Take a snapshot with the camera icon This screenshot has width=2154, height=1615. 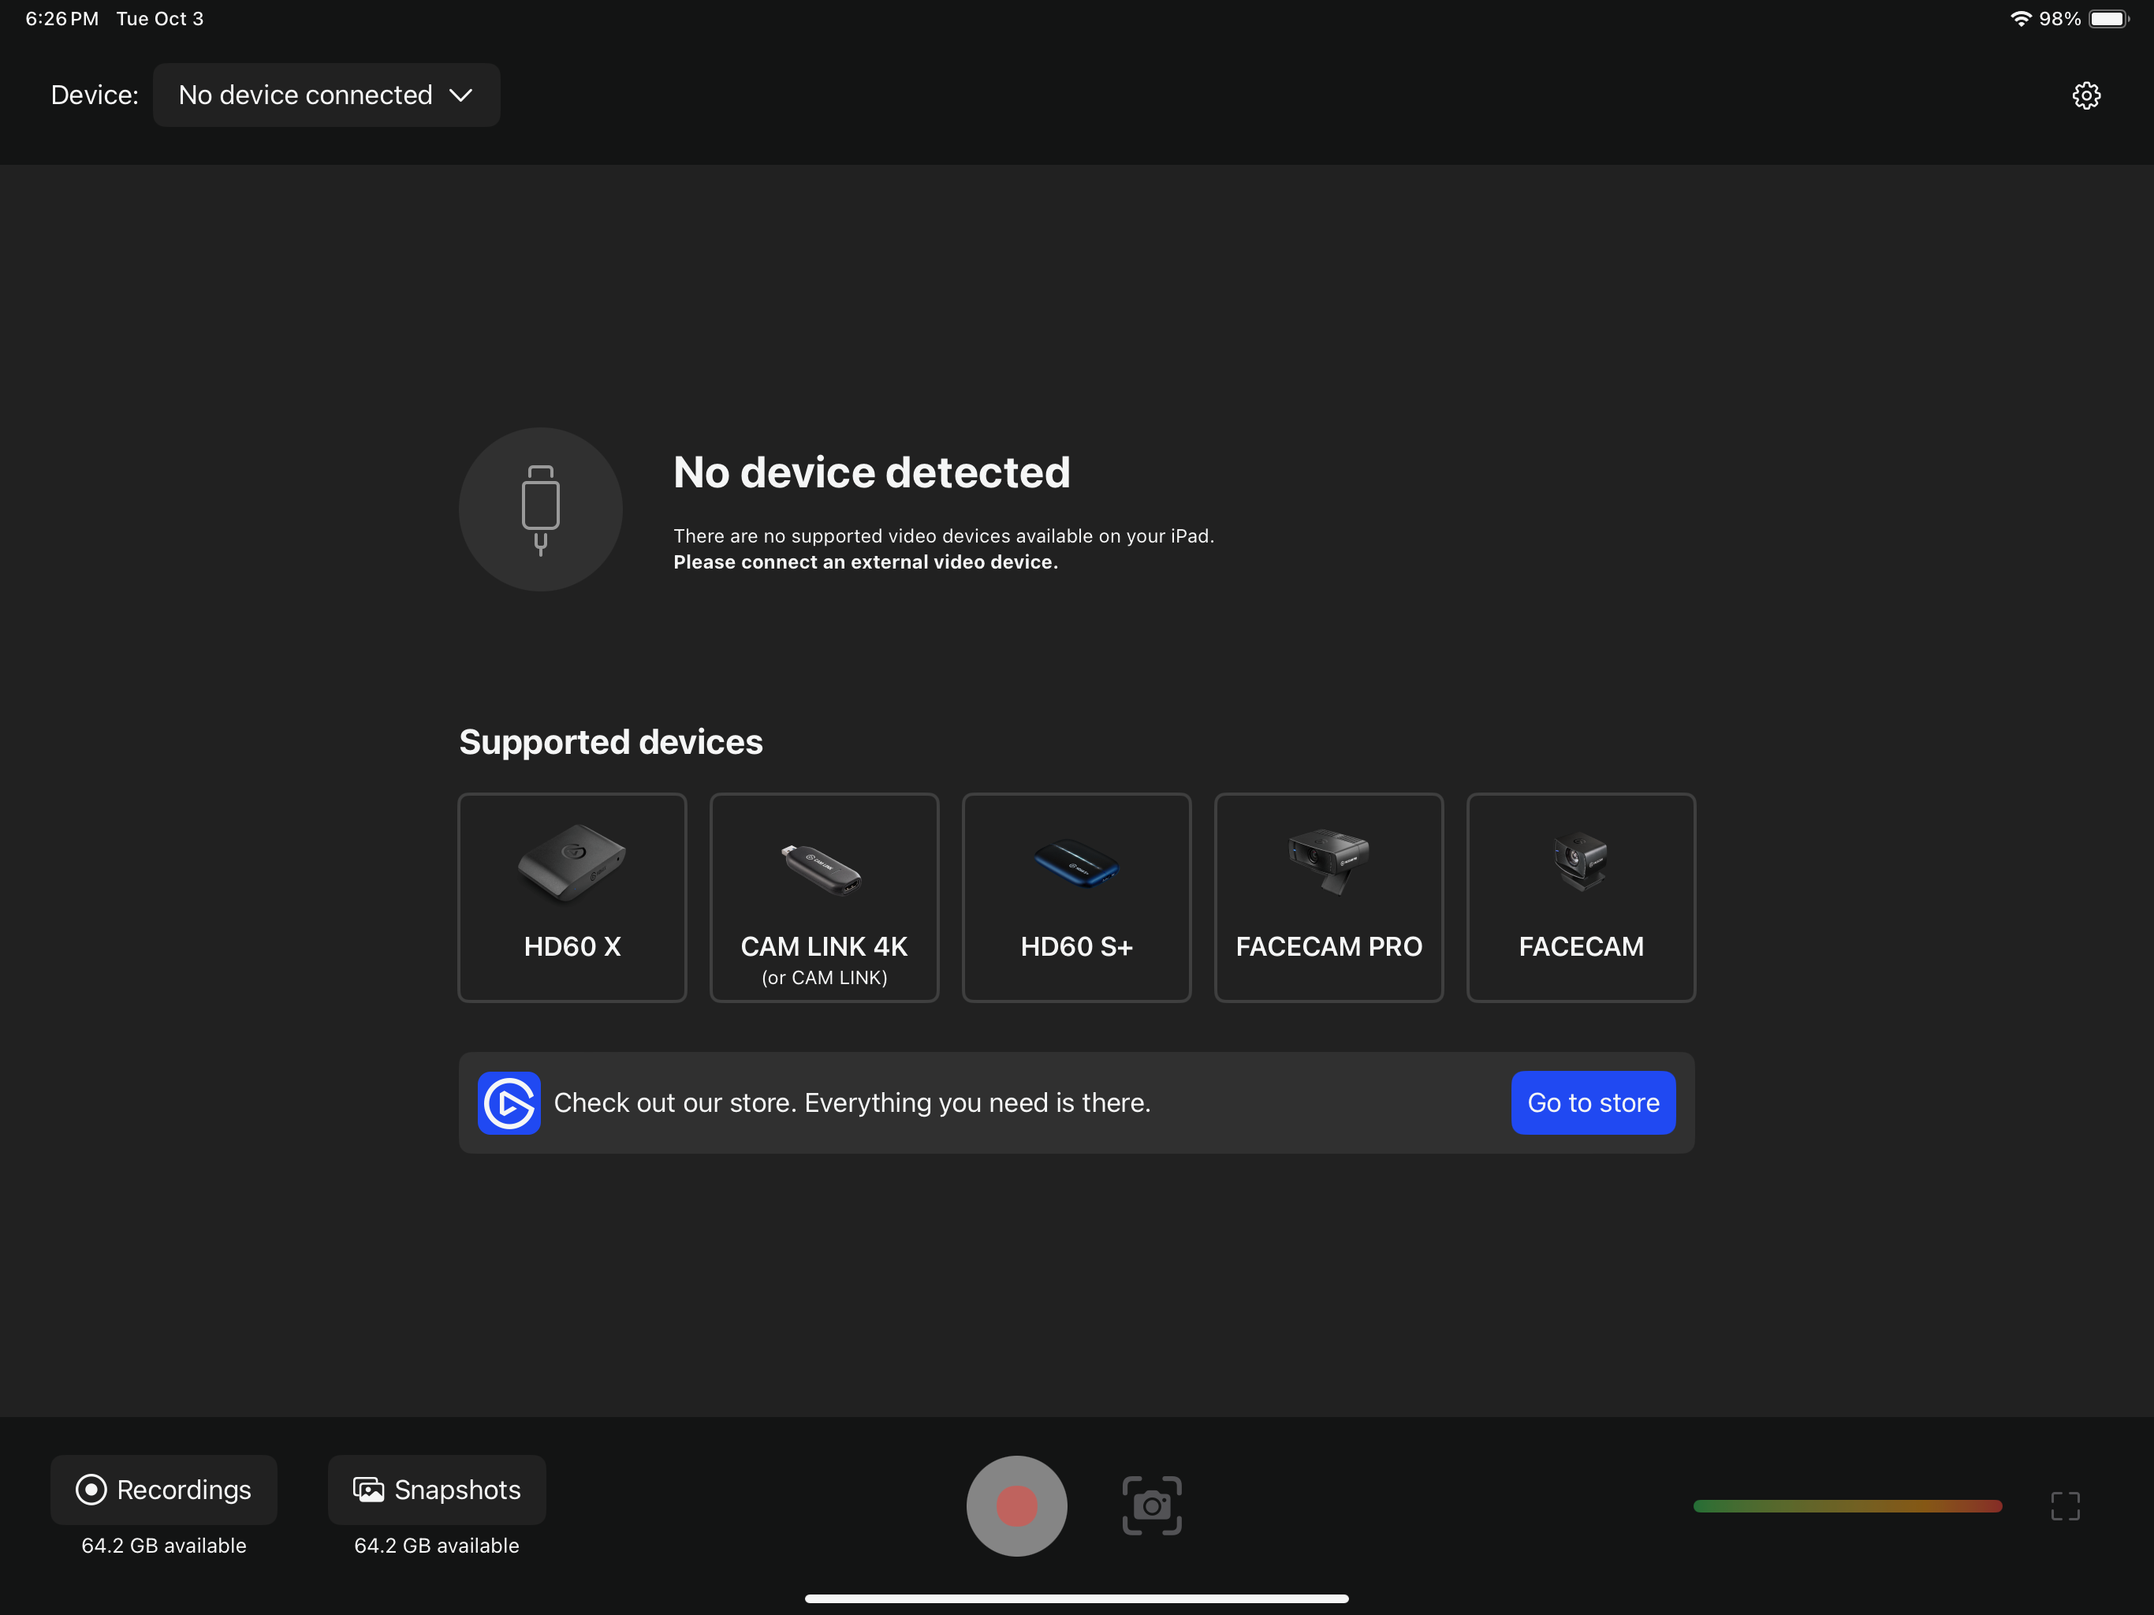pos(1151,1505)
